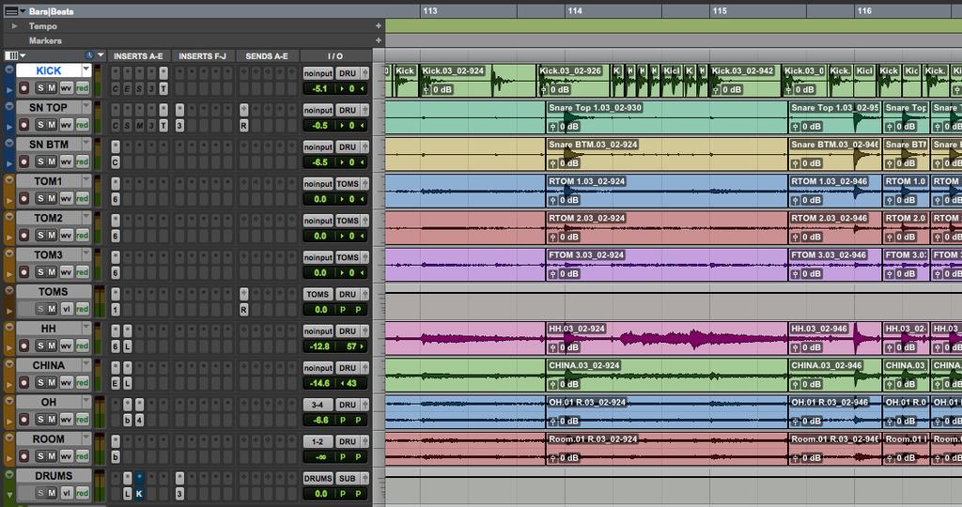The width and height of the screenshot is (962, 507).
Task: Solo the HH track
Action: [x=40, y=346]
